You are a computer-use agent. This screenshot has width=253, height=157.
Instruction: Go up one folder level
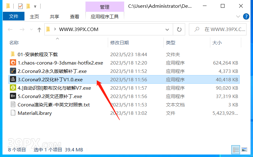click(39, 29)
